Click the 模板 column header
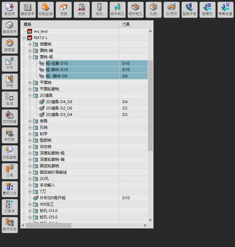 (70, 24)
